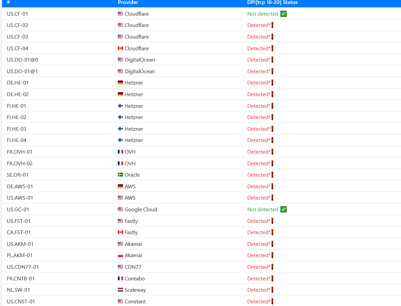Click the green checkmark icon for US.CF-01
The image size is (401, 306).
[284, 14]
